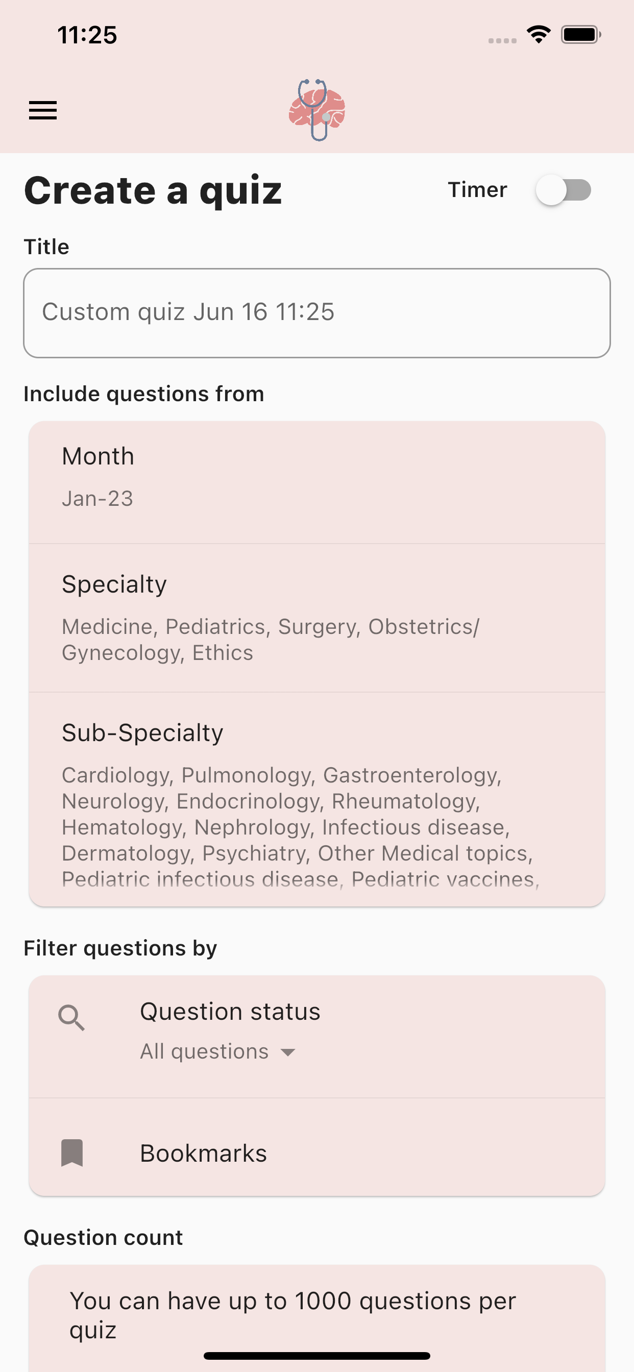Open the Specialty selection row
This screenshot has width=634, height=1372.
317,618
